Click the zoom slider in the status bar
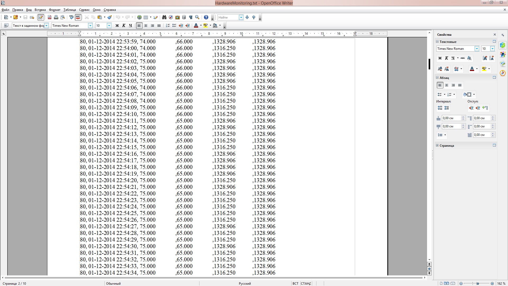Image resolution: width=508 pixels, height=286 pixels. 478,283
